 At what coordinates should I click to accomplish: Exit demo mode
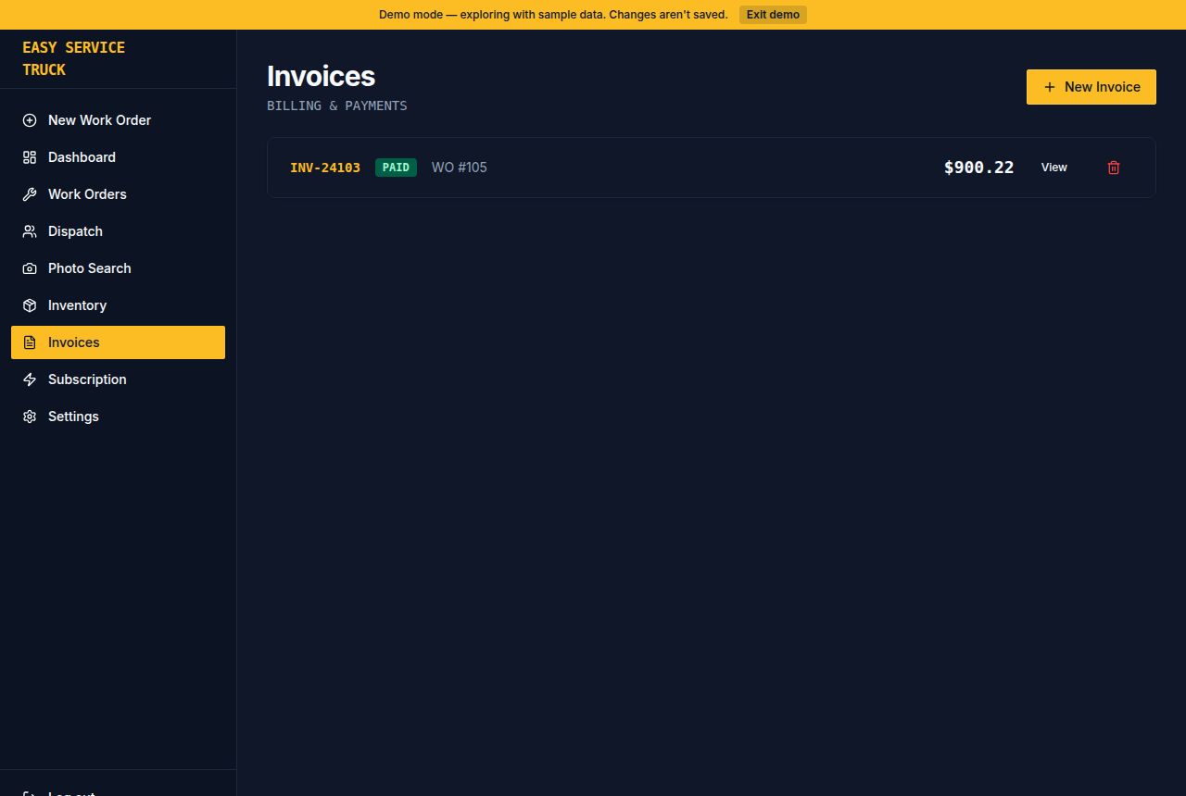[x=773, y=15]
